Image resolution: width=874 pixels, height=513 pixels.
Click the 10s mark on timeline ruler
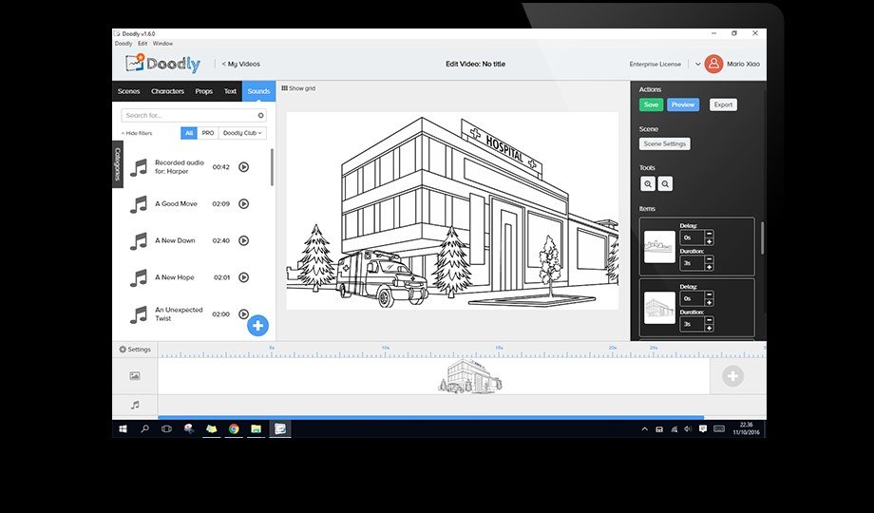click(385, 348)
